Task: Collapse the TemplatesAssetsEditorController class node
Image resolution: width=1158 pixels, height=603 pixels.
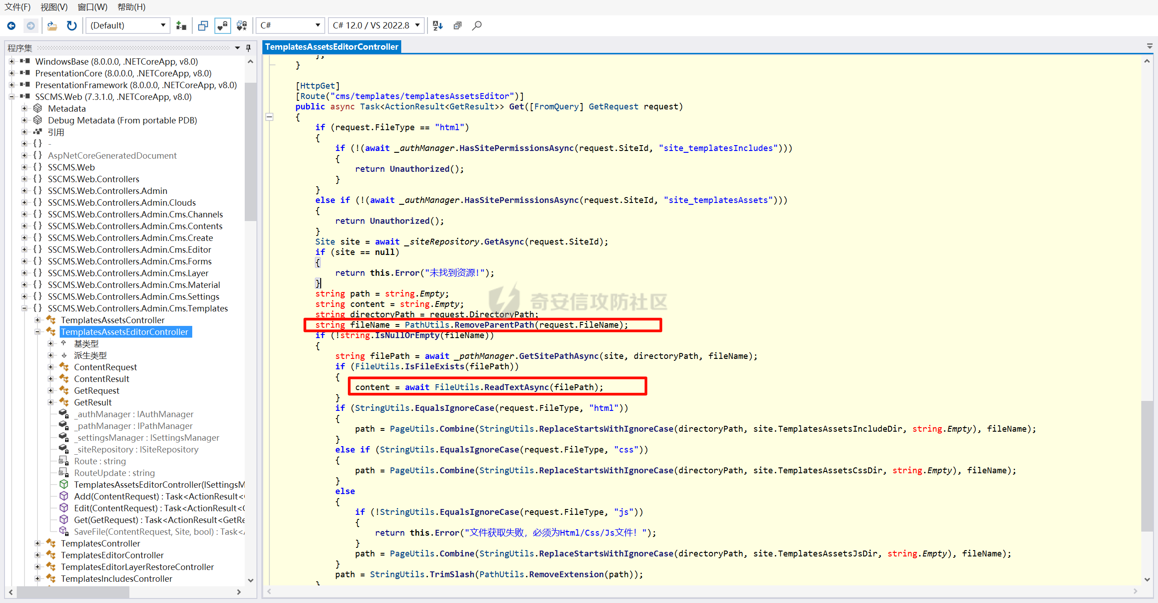Action: coord(38,331)
